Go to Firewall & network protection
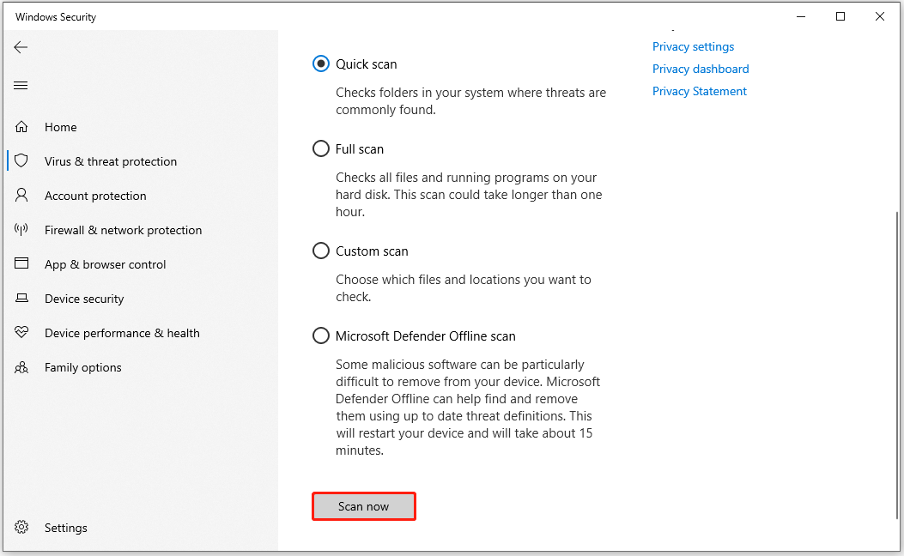Viewport: 904px width, 556px height. (x=123, y=230)
